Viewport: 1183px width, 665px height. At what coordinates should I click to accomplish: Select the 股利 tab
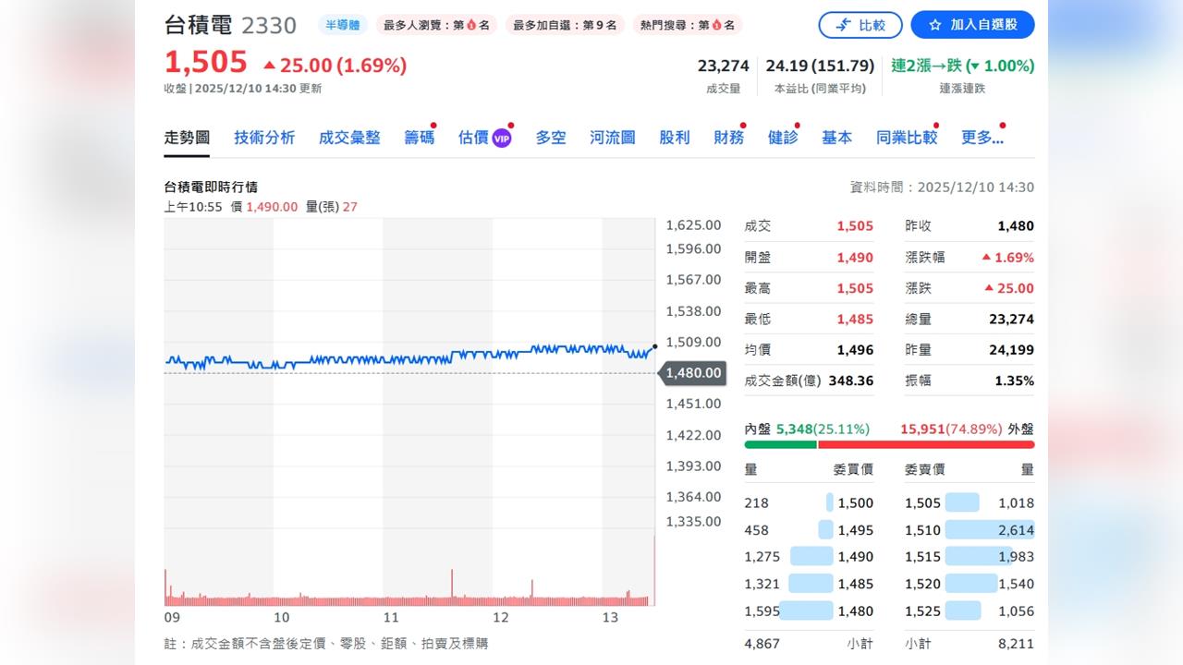click(x=674, y=137)
